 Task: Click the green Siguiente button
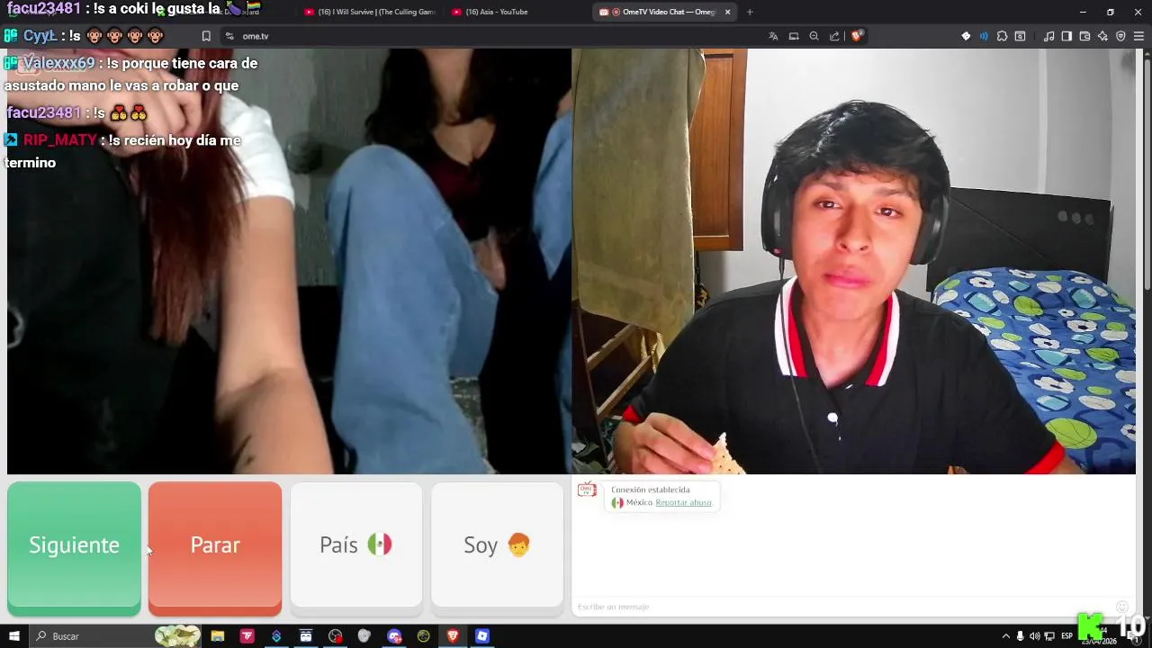pos(74,548)
